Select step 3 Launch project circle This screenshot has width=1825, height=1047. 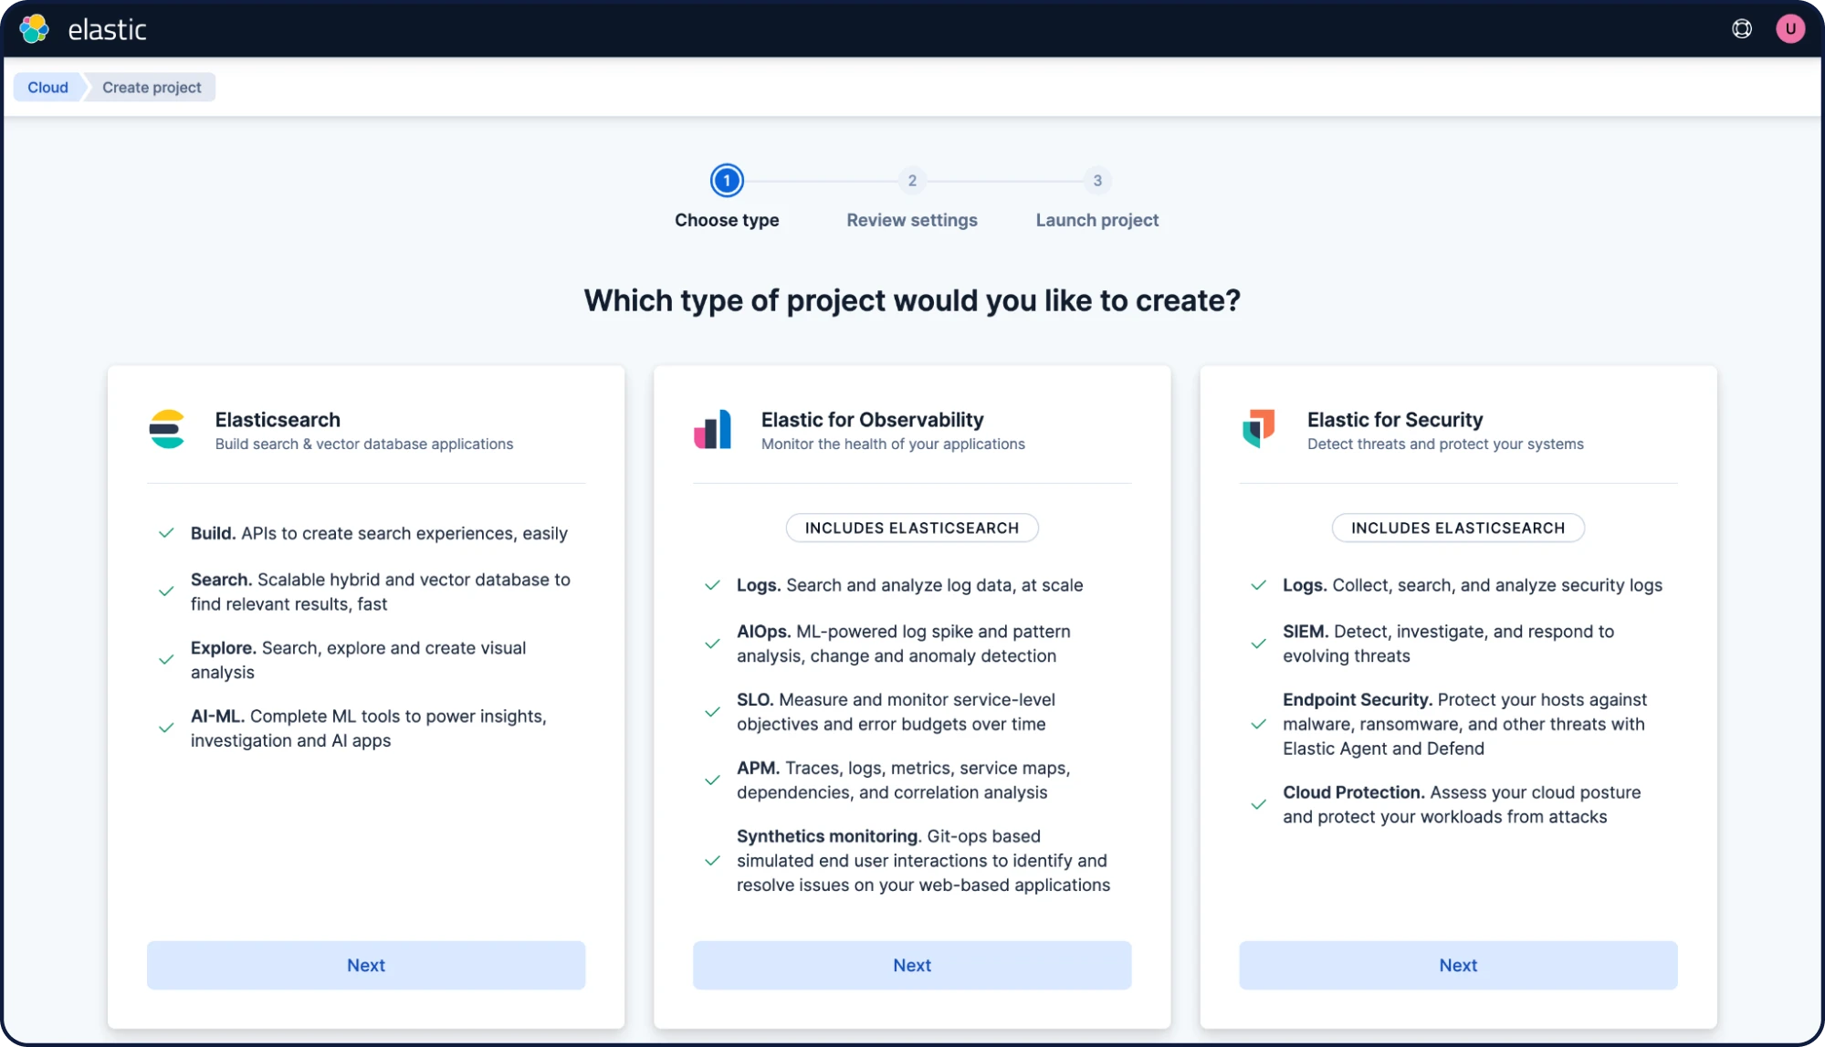[x=1097, y=181]
